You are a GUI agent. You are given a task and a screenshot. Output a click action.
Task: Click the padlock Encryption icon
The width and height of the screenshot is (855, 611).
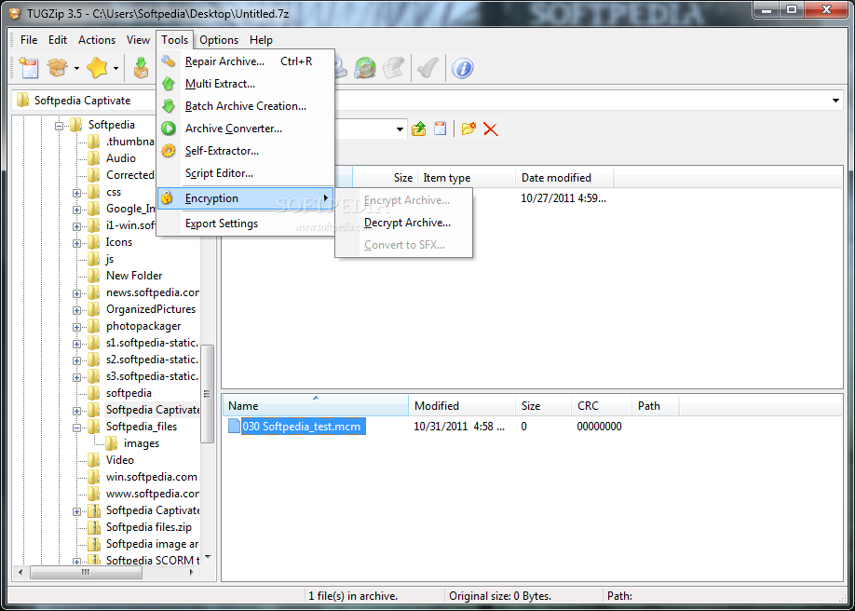(x=168, y=197)
